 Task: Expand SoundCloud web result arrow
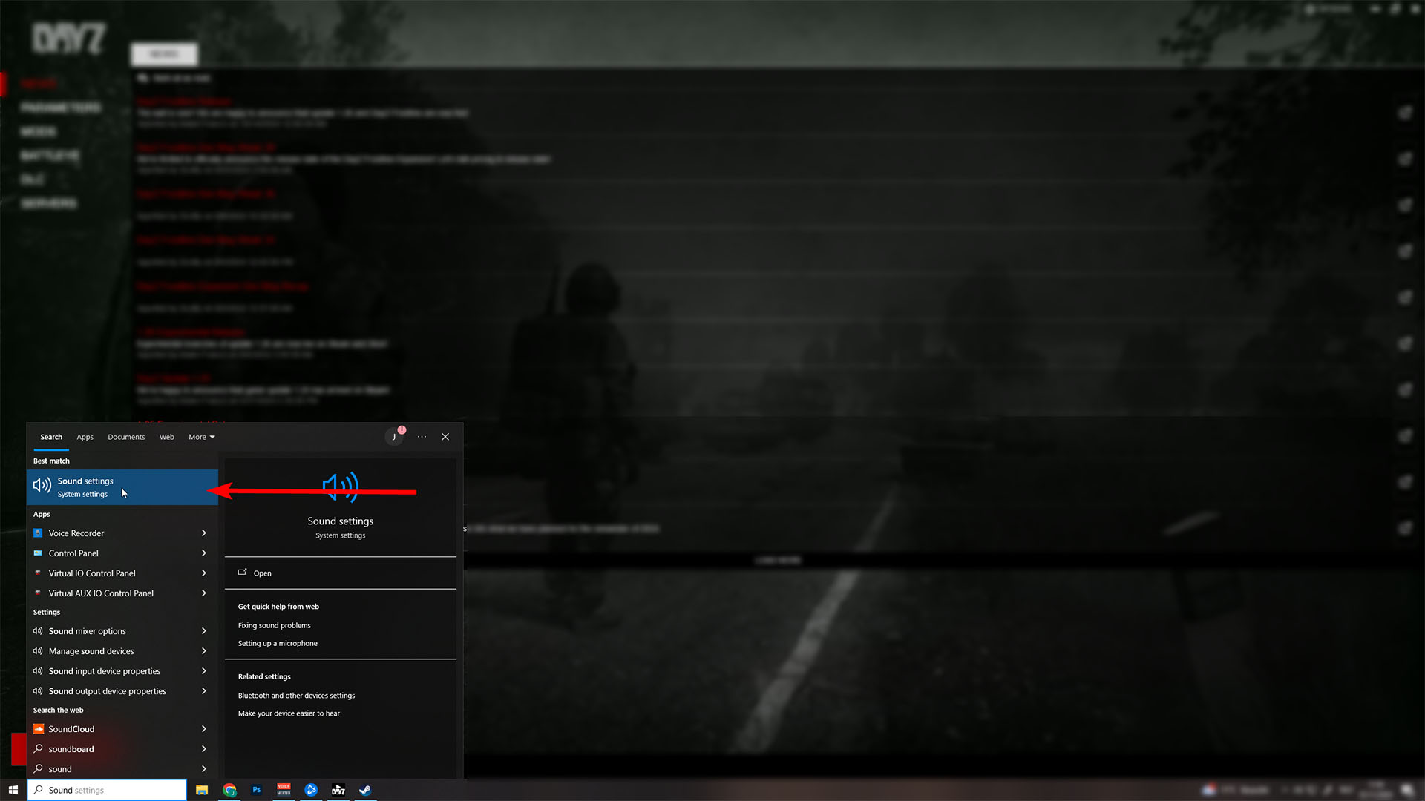(203, 729)
